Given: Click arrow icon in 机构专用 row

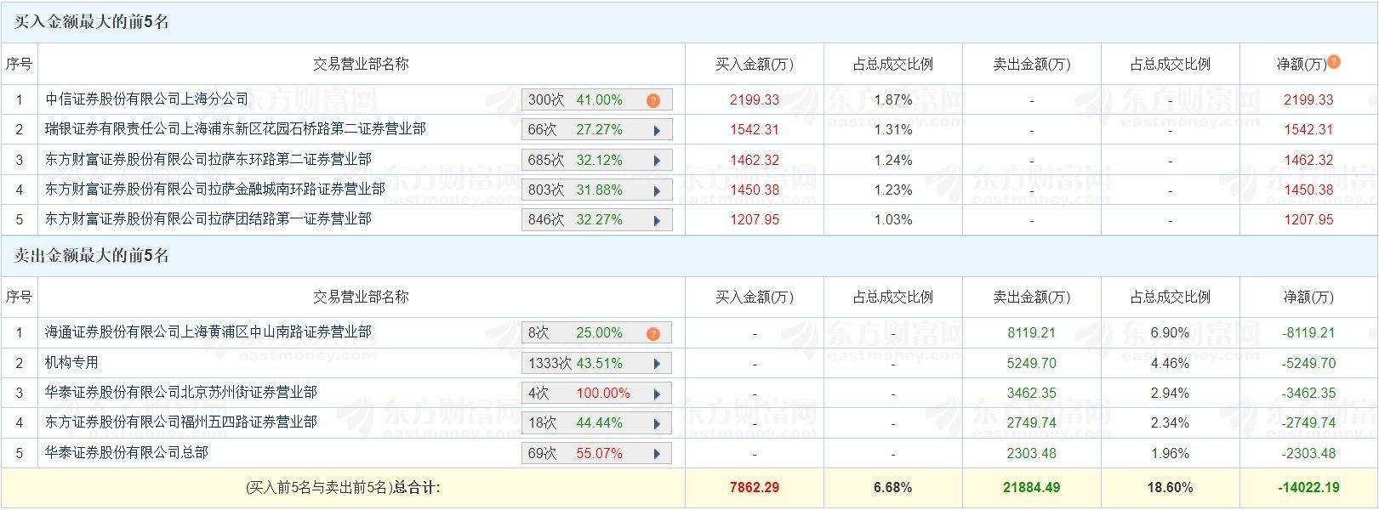Looking at the screenshot, I should click(657, 364).
